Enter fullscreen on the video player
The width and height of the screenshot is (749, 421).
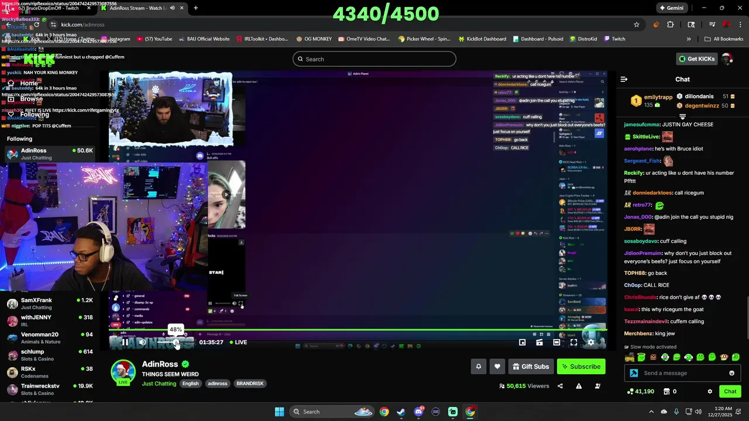[x=573, y=343]
